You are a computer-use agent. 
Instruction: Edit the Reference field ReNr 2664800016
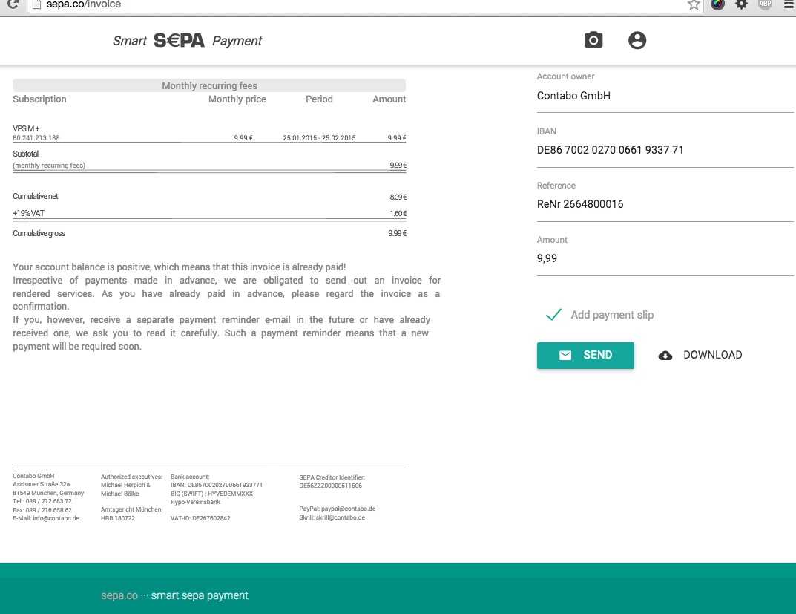click(x=665, y=204)
